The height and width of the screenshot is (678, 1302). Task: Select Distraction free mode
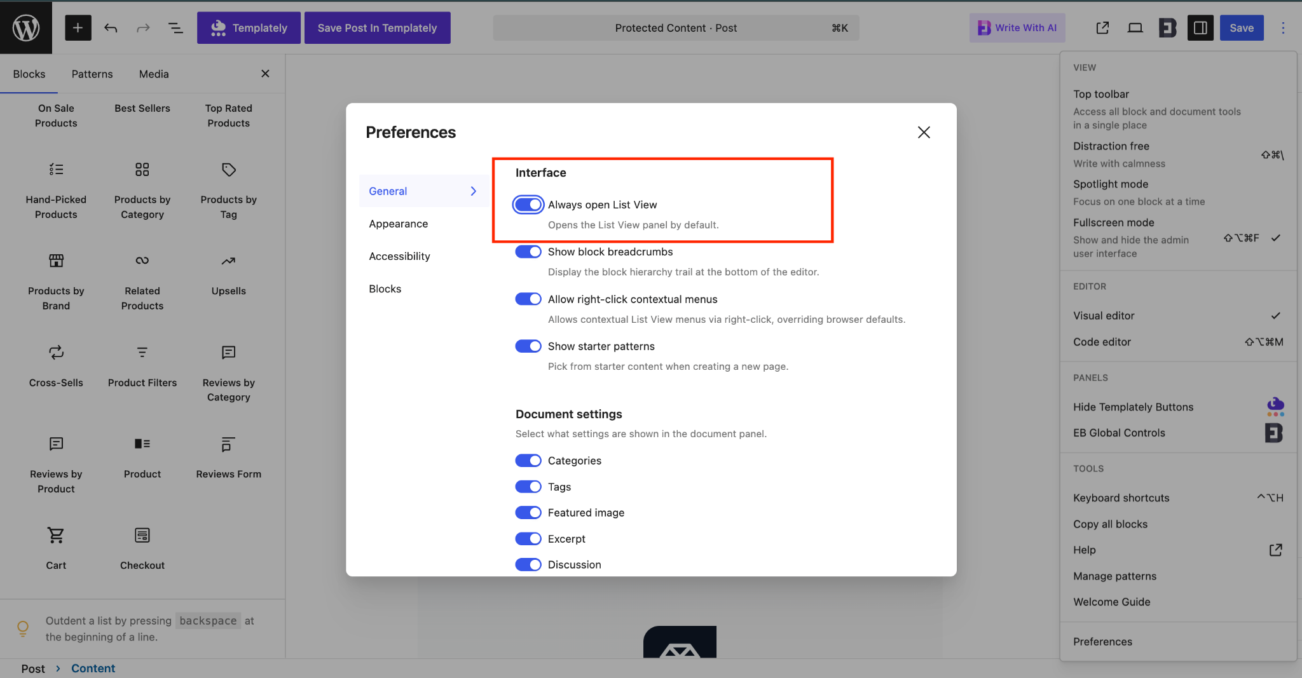[1178, 154]
